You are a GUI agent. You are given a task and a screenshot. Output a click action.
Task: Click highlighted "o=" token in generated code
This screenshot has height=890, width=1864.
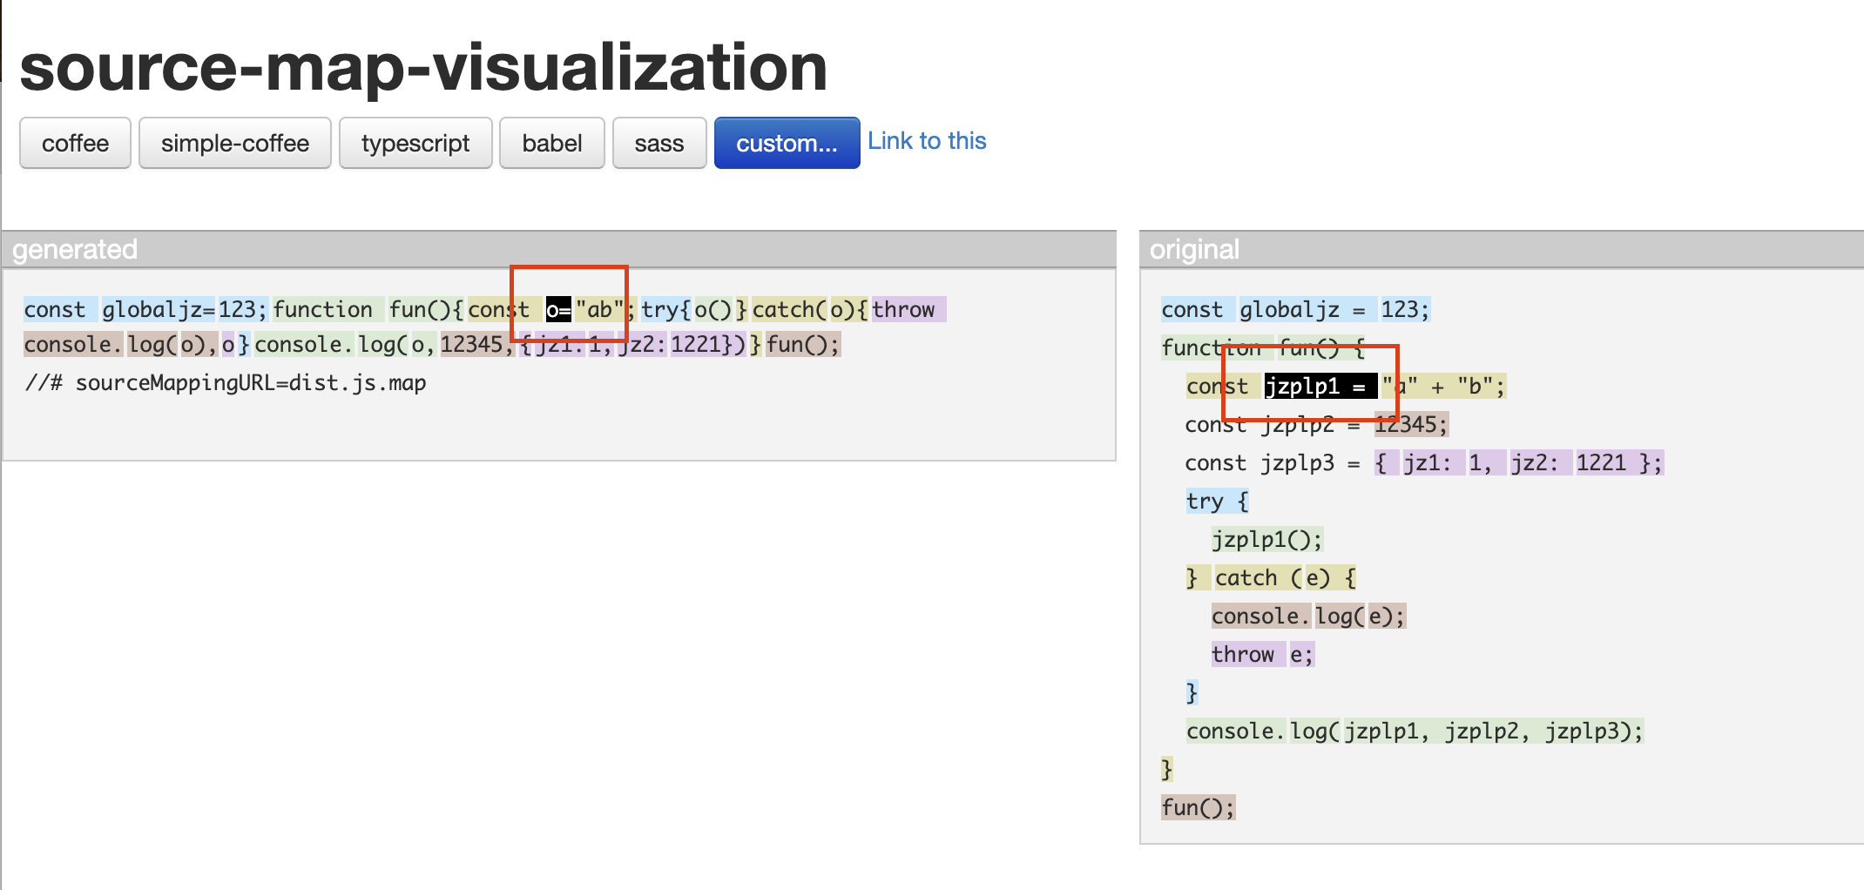coord(558,309)
